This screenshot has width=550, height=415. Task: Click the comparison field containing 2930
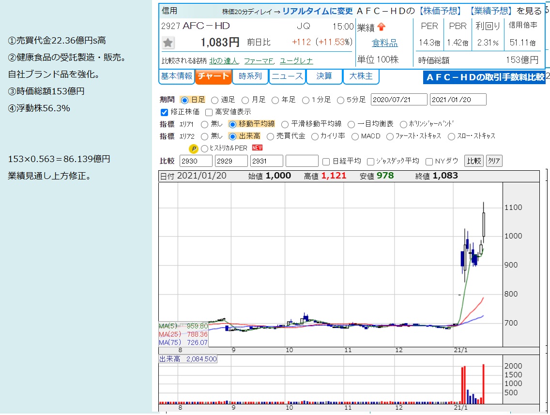point(196,161)
